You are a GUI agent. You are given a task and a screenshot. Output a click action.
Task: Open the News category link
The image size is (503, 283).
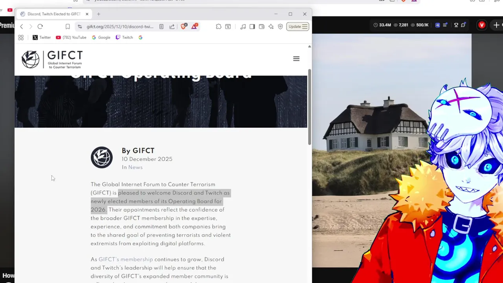135,167
